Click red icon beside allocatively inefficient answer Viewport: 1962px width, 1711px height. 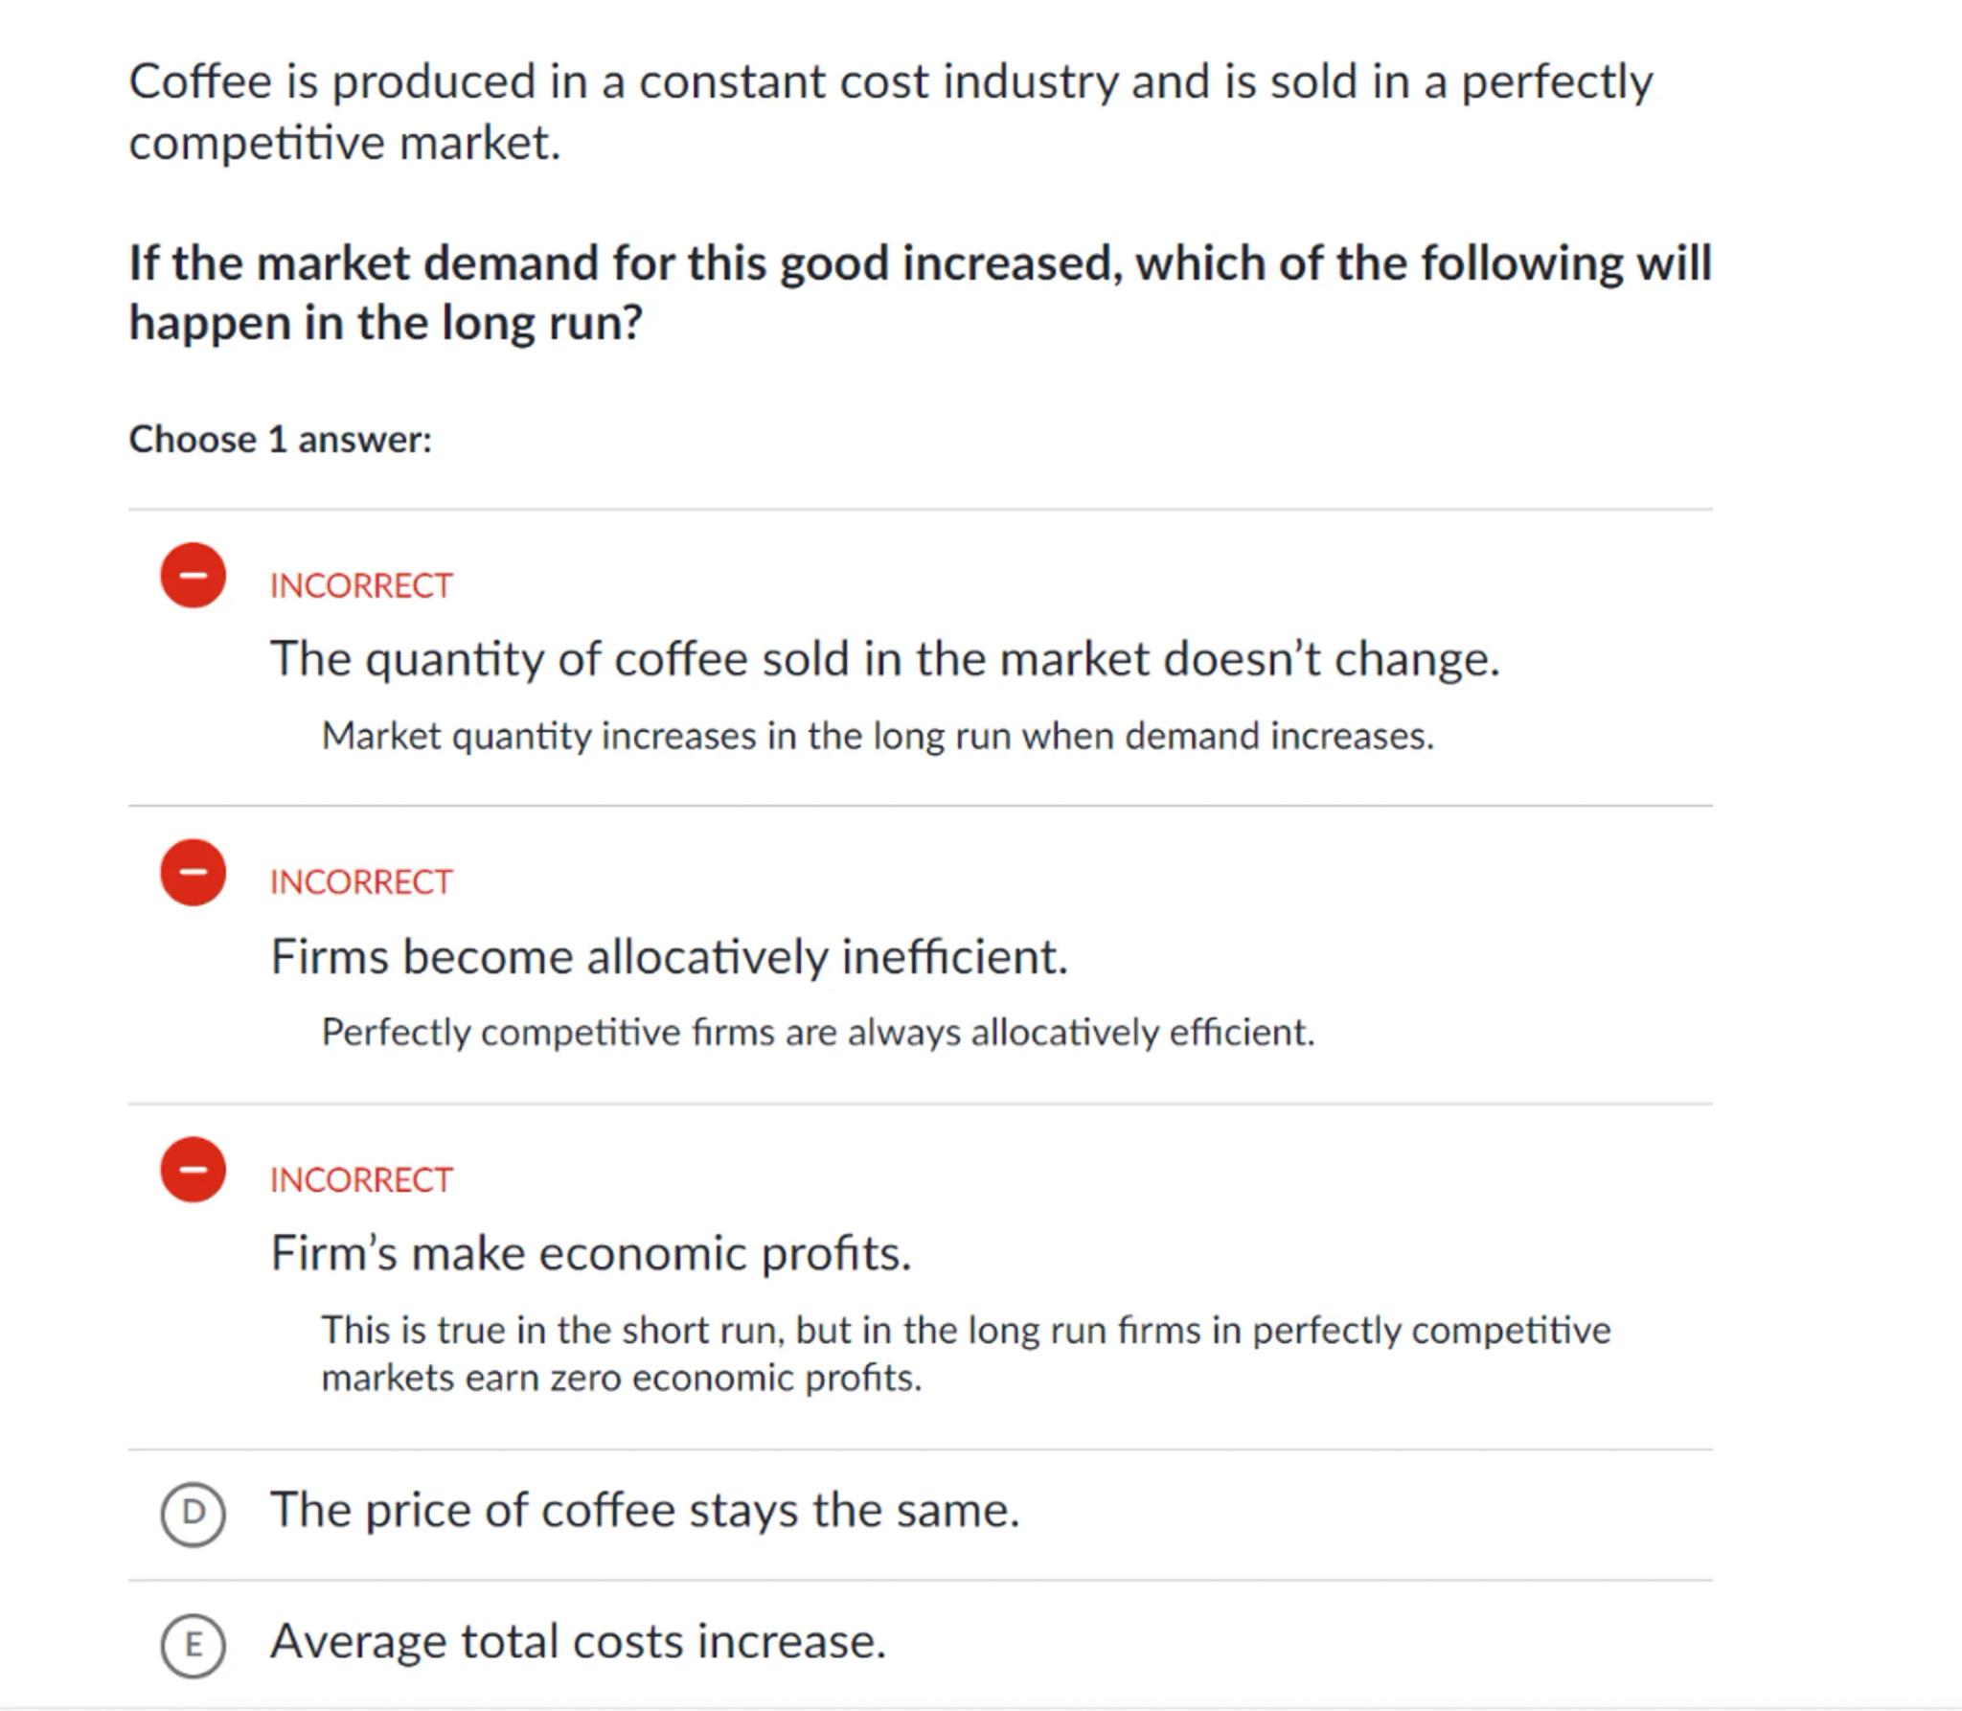point(193,873)
